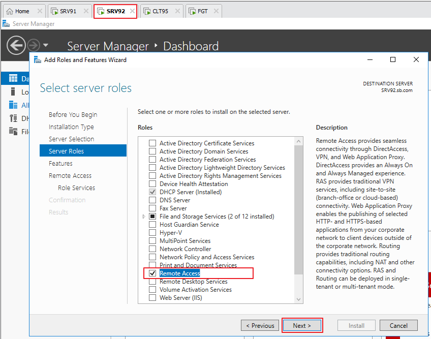The width and height of the screenshot is (431, 339).
Task: Check Host Guardian Service checkbox
Action: tap(152, 224)
